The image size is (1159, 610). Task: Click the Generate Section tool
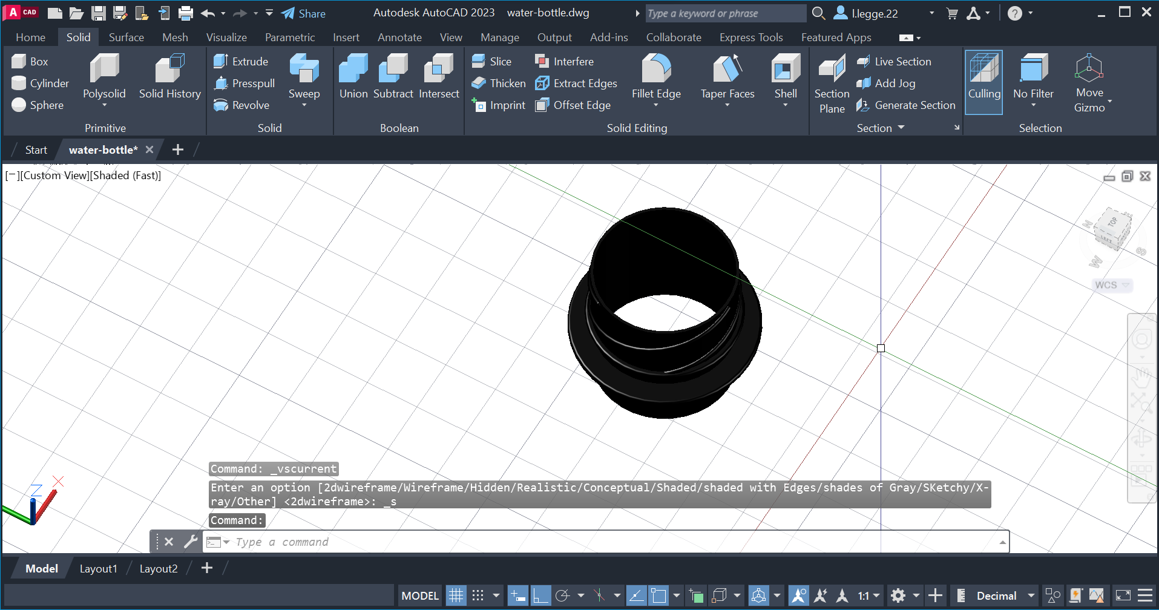905,105
